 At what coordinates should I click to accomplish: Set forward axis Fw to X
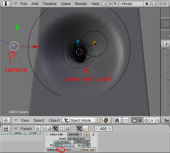(x=55, y=145)
